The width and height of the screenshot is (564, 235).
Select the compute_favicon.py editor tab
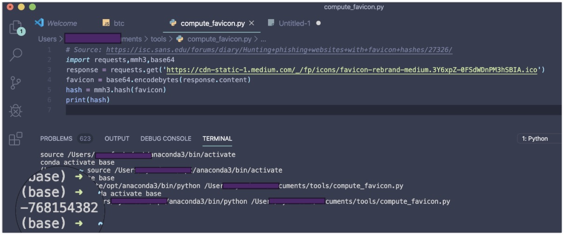[212, 23]
